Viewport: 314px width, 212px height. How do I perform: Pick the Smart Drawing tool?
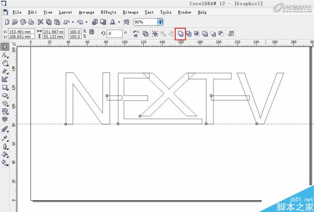point(5,79)
